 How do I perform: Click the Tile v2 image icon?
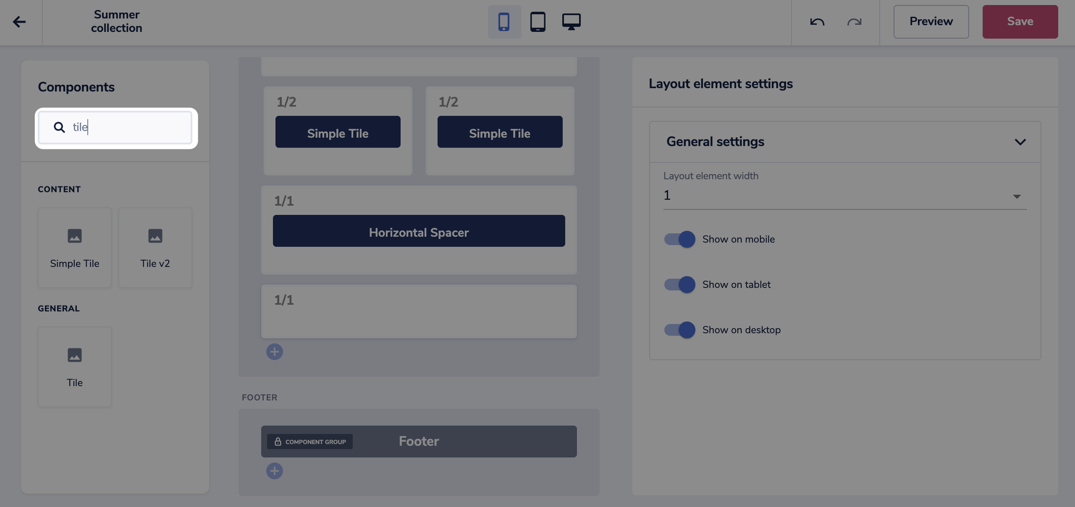click(155, 236)
